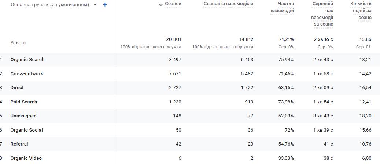Click the Organic Video row label
The height and width of the screenshot is (166, 380).
click(26, 158)
